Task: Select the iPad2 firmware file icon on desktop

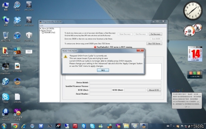Action: pos(29,37)
